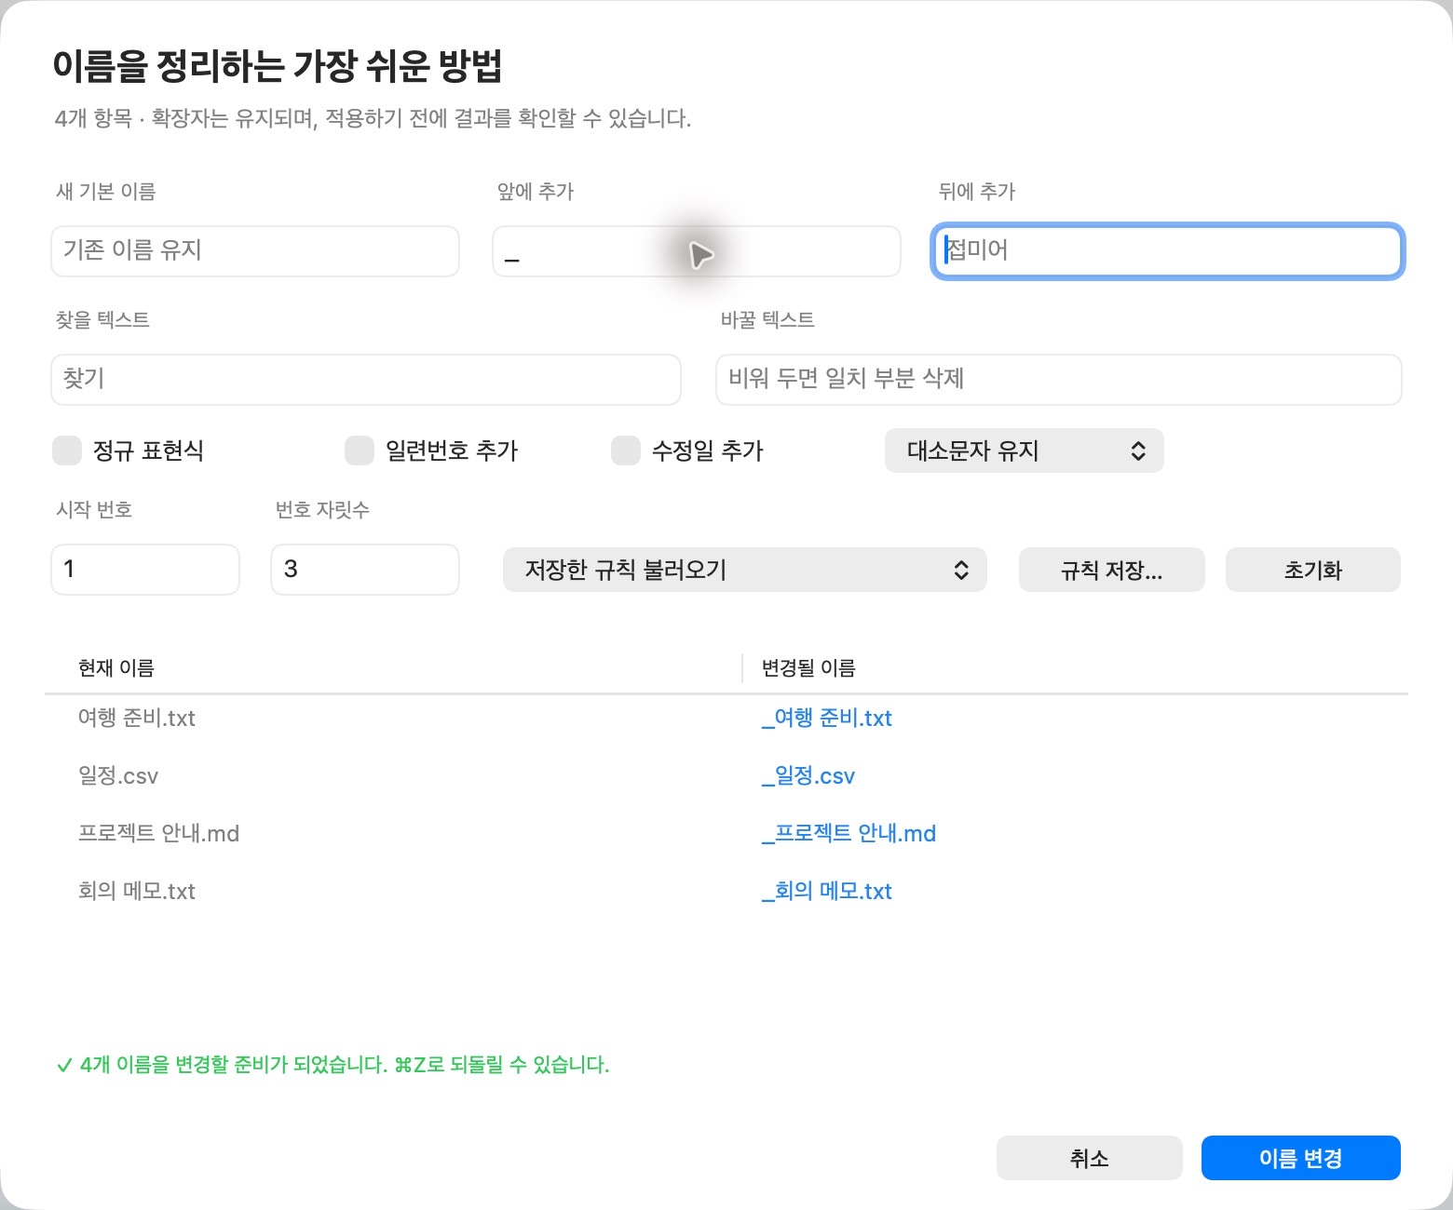This screenshot has width=1453, height=1210.
Task: Click the new name _프로젝트 안내.md
Action: tap(849, 834)
